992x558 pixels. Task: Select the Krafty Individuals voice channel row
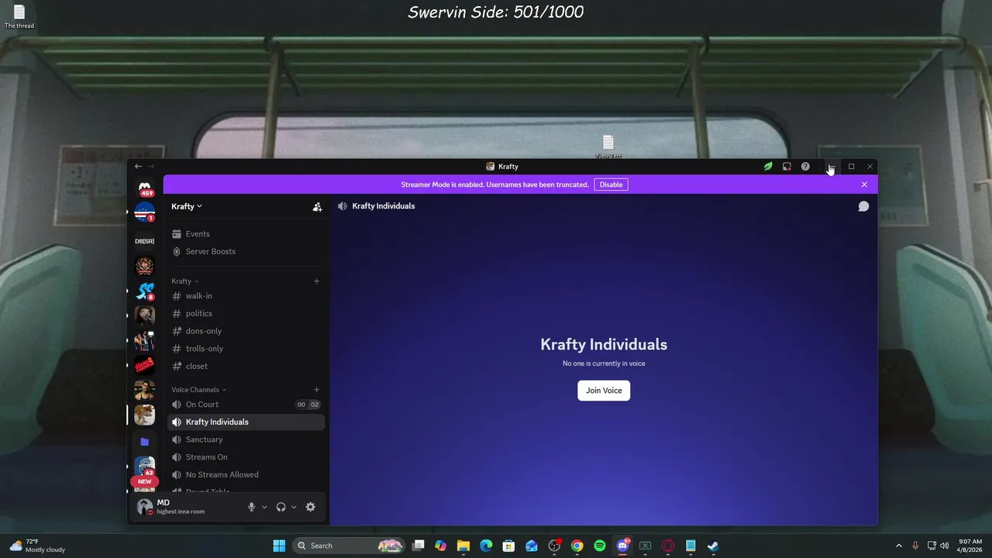(x=246, y=422)
